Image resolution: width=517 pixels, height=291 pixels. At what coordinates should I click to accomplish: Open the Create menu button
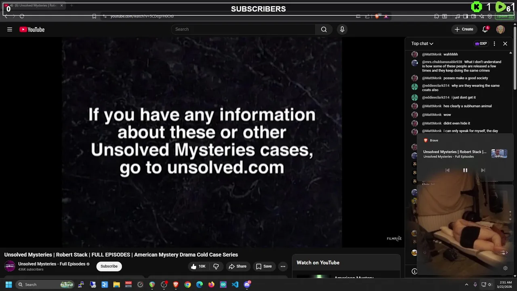click(464, 29)
